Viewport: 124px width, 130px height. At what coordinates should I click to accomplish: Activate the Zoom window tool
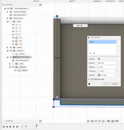click(x=99, y=121)
